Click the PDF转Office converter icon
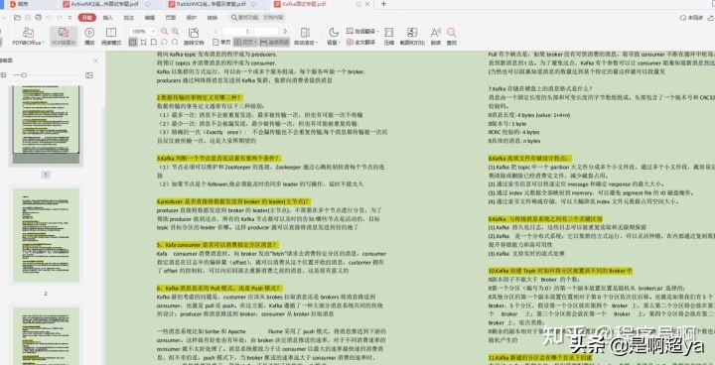This screenshot has height=365, width=715. (x=28, y=33)
